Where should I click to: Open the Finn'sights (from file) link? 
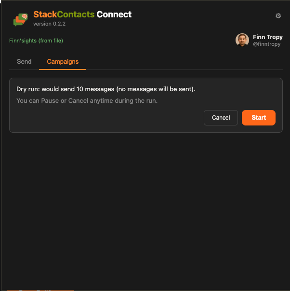point(36,41)
